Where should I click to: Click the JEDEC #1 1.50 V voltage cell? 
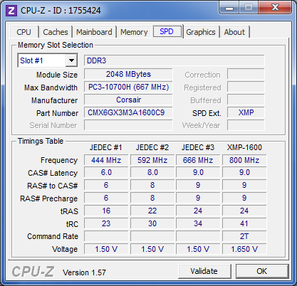(106, 249)
